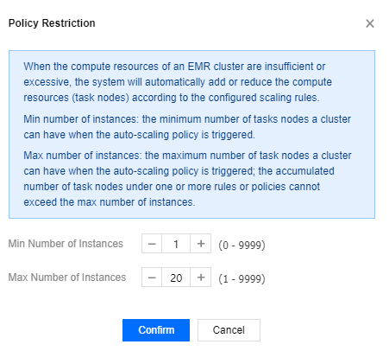Decrease Min Number of Instances with minus
The image size is (389, 351).
[x=152, y=244]
